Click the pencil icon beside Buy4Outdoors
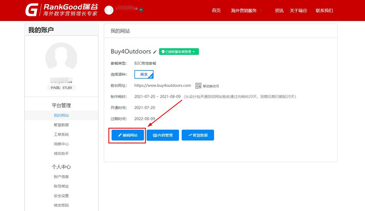This screenshot has height=211, width=365. tap(155, 52)
